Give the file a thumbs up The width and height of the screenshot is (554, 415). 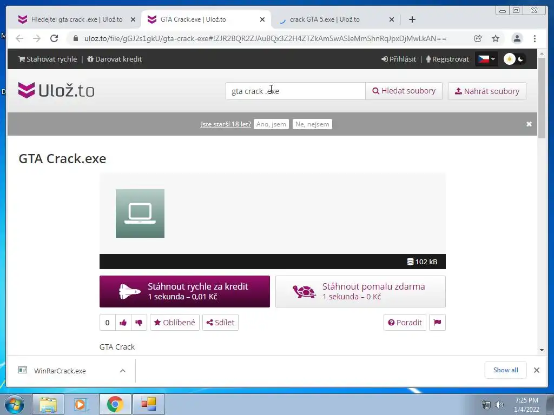[123, 323]
